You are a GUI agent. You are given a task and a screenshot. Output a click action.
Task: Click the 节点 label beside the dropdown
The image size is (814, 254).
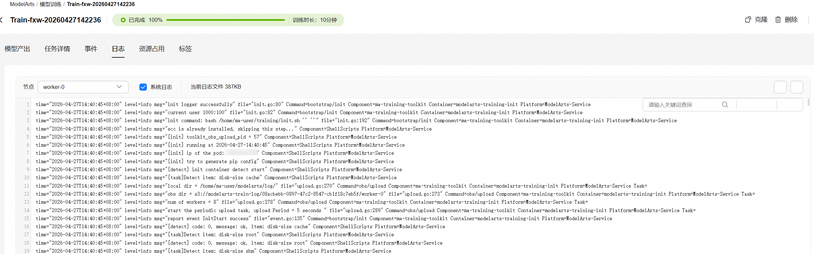click(28, 87)
